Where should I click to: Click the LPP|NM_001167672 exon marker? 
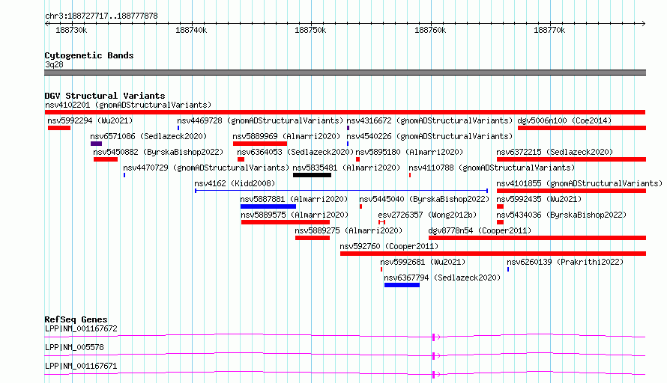pyautogui.click(x=433, y=337)
